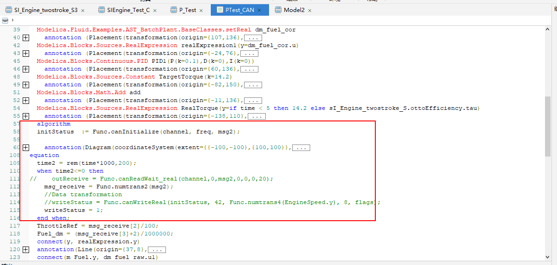Click the word-wrap icon above line numbers

5,21
